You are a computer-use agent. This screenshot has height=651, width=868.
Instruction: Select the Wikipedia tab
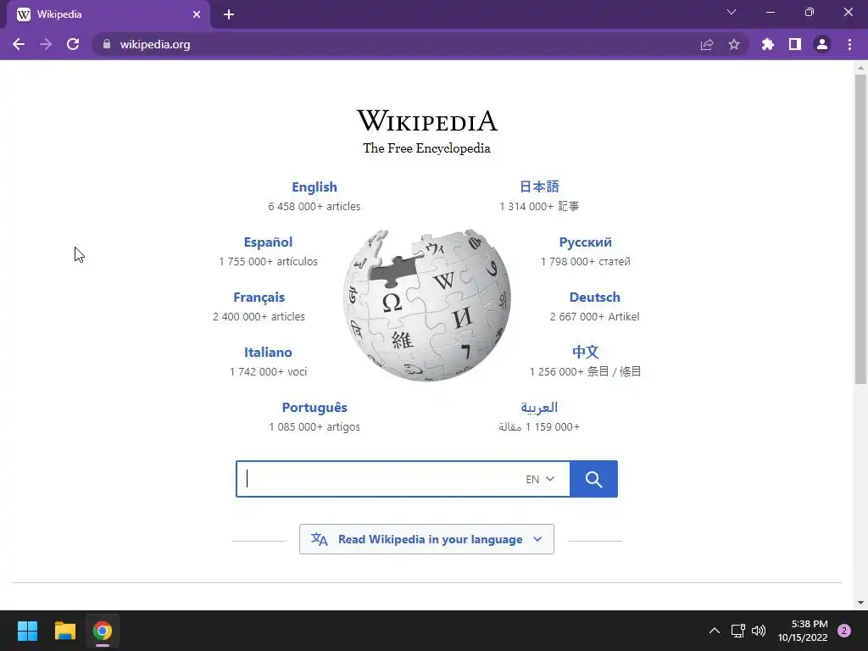point(108,15)
